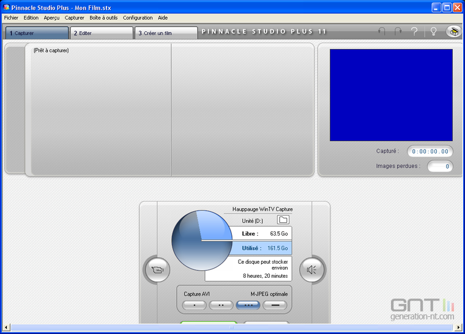Click the premium content box icon

(x=453, y=31)
